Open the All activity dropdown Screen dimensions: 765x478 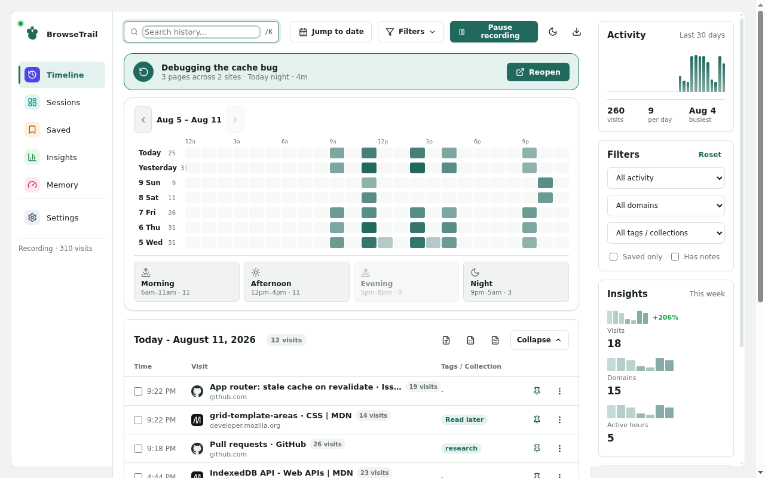(666, 178)
